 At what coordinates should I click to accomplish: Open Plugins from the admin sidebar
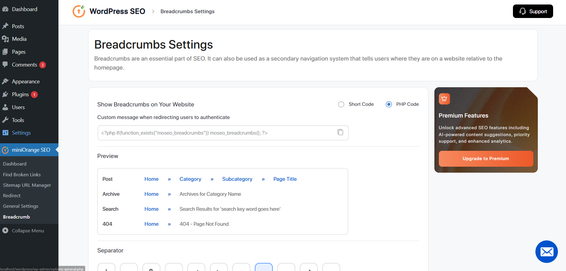(20, 94)
